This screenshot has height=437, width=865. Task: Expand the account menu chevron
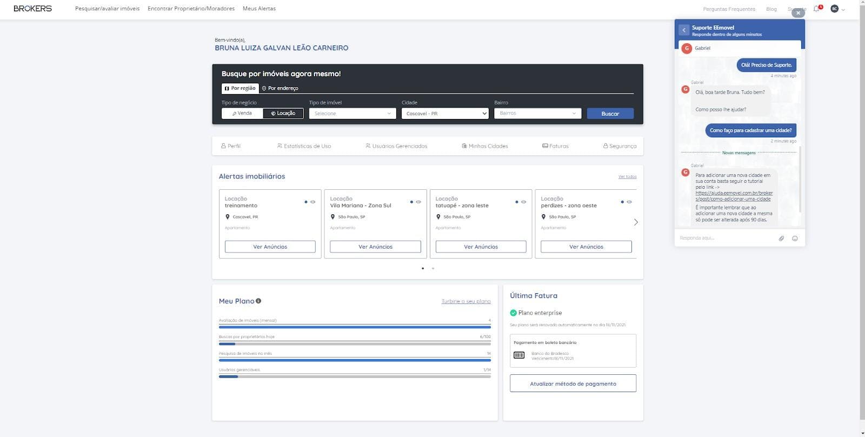(x=843, y=10)
